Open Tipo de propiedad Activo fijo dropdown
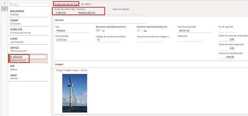The image size is (248, 116). [x=195, y=31]
